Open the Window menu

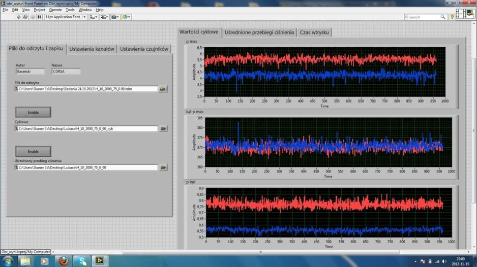click(85, 10)
